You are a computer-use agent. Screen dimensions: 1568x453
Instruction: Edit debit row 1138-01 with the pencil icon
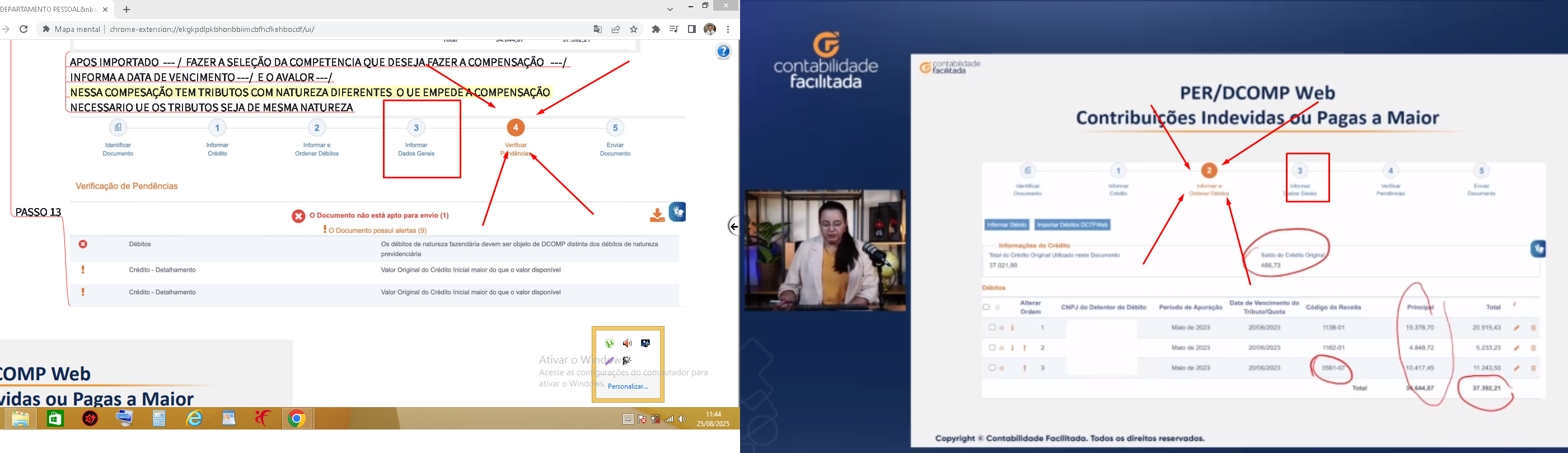point(1516,328)
